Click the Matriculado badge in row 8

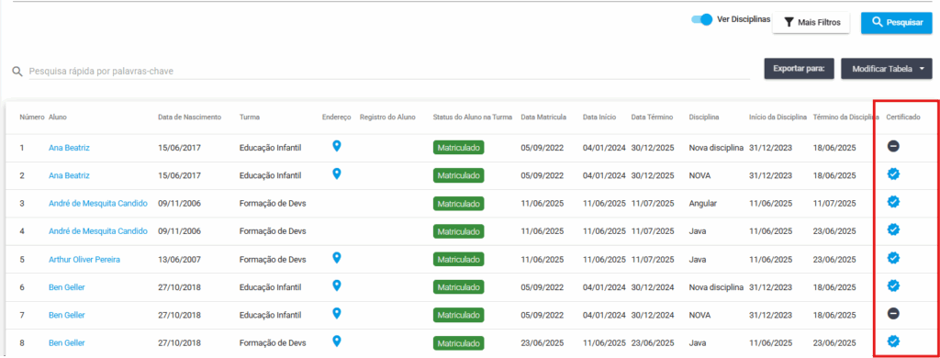(x=459, y=343)
